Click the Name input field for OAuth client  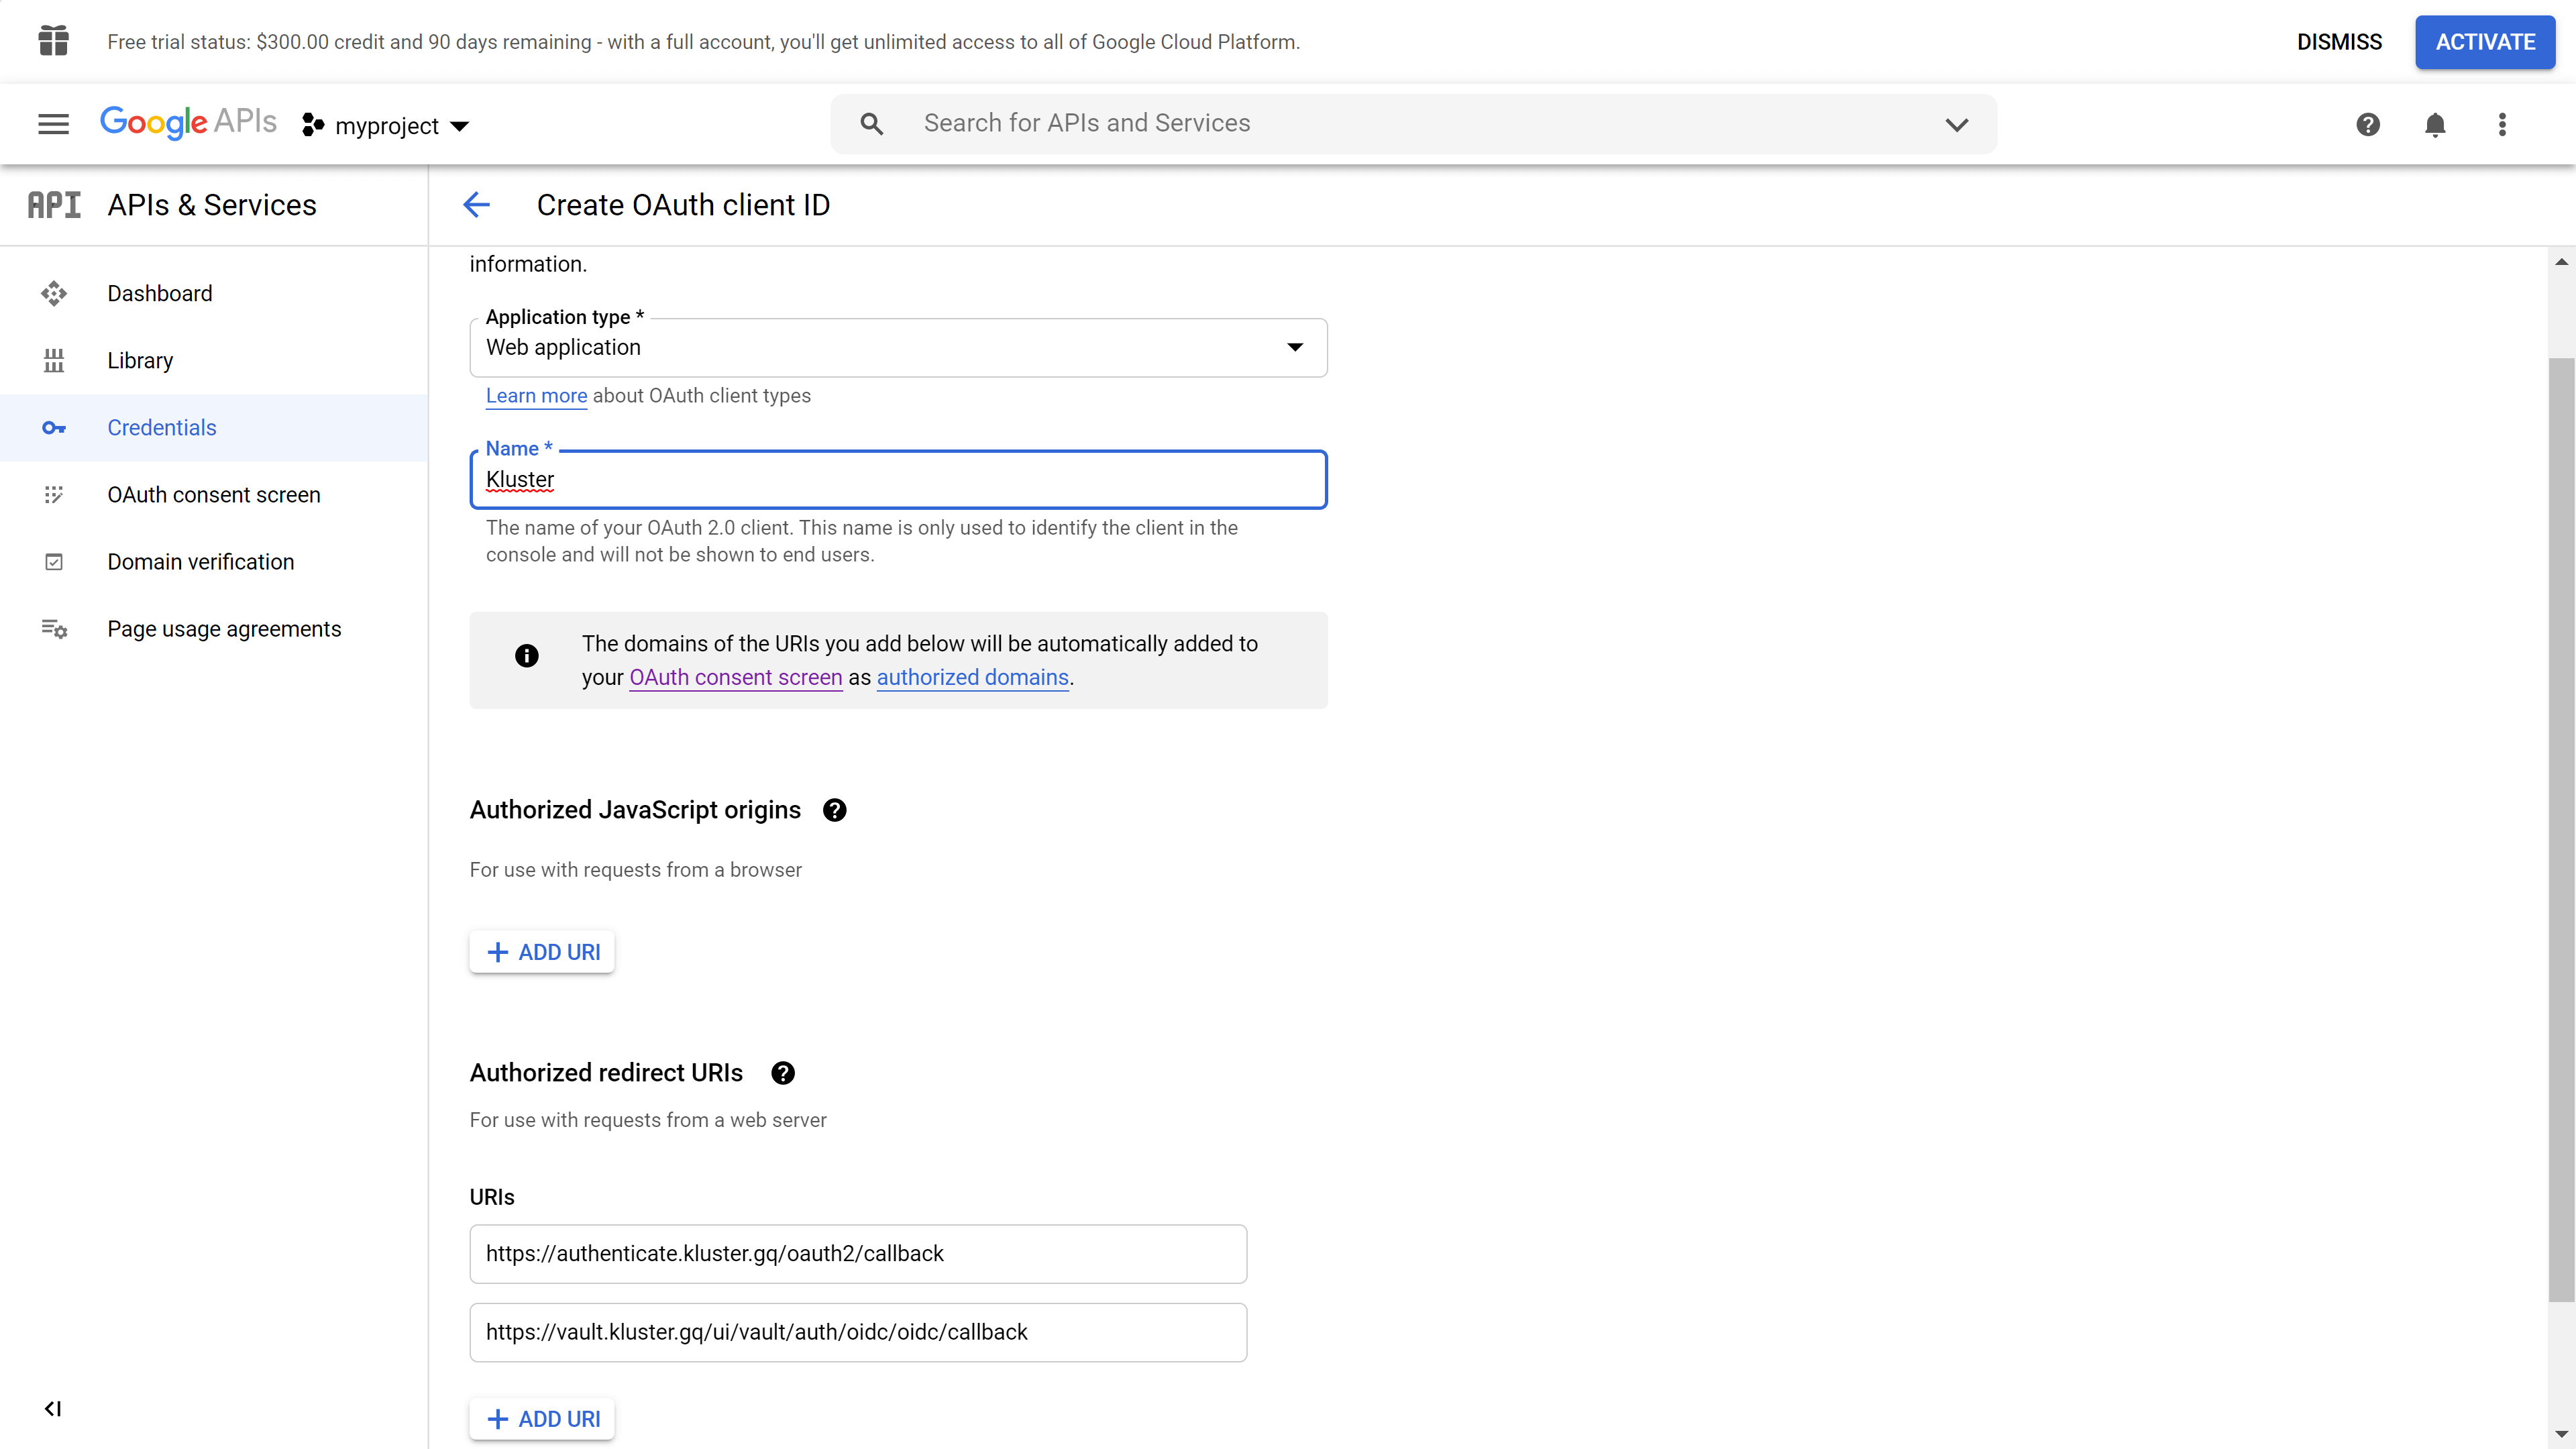click(x=899, y=480)
